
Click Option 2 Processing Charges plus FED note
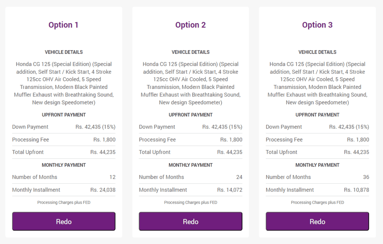click(x=190, y=202)
